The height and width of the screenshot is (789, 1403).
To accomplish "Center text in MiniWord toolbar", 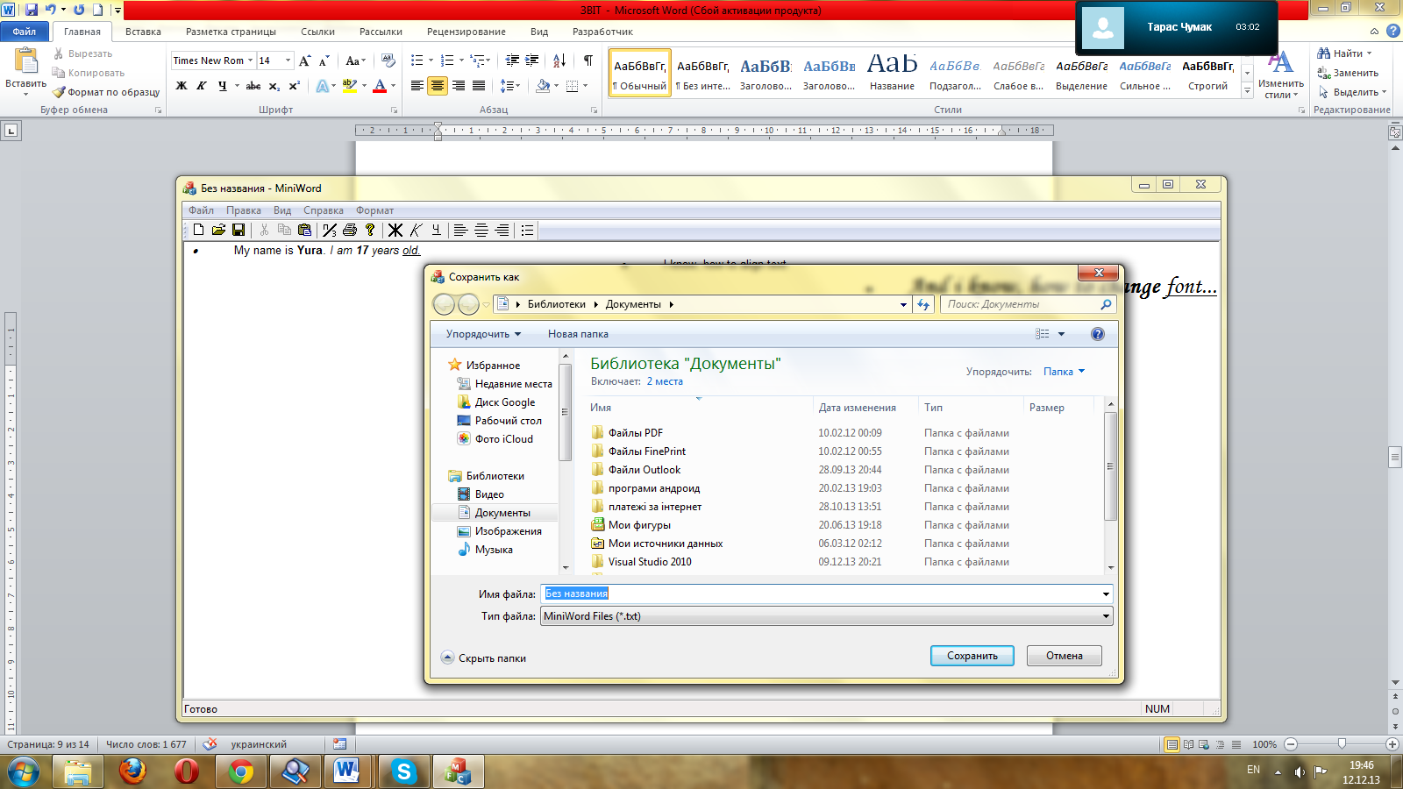I will (481, 230).
